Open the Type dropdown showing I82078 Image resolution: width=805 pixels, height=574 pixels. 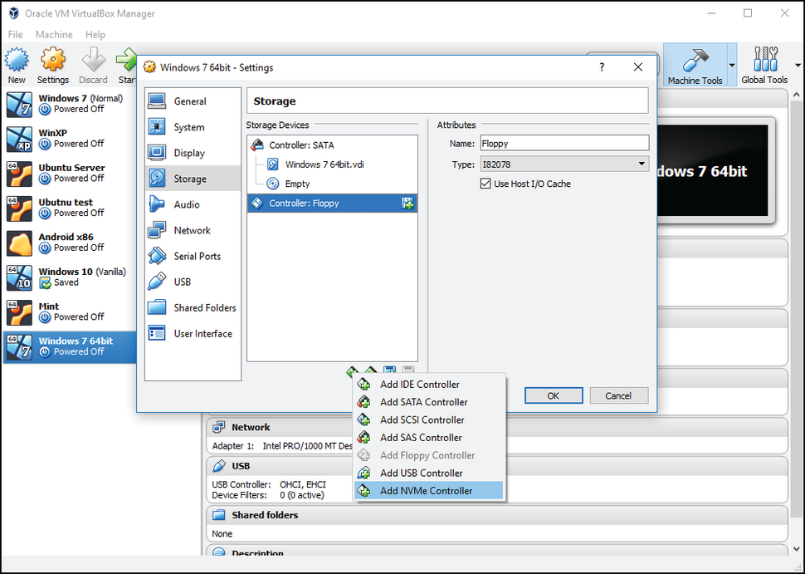pyautogui.click(x=564, y=163)
